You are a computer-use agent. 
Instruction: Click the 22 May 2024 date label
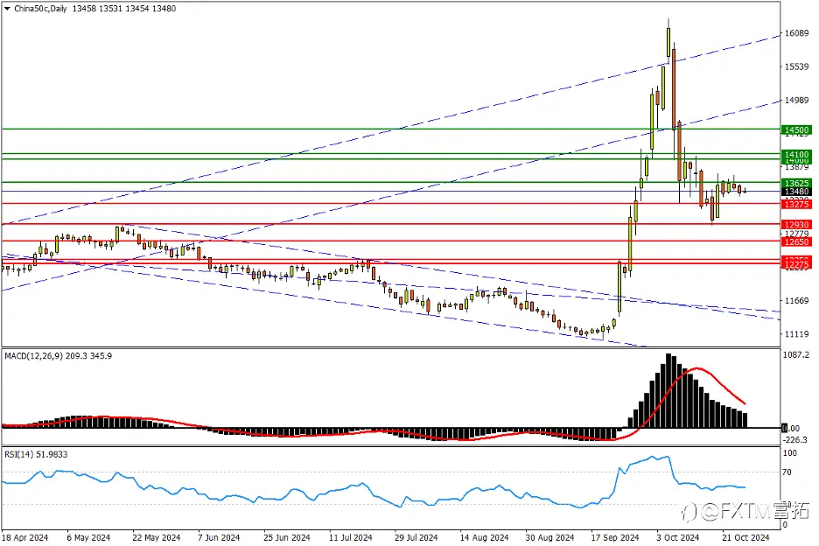[156, 537]
